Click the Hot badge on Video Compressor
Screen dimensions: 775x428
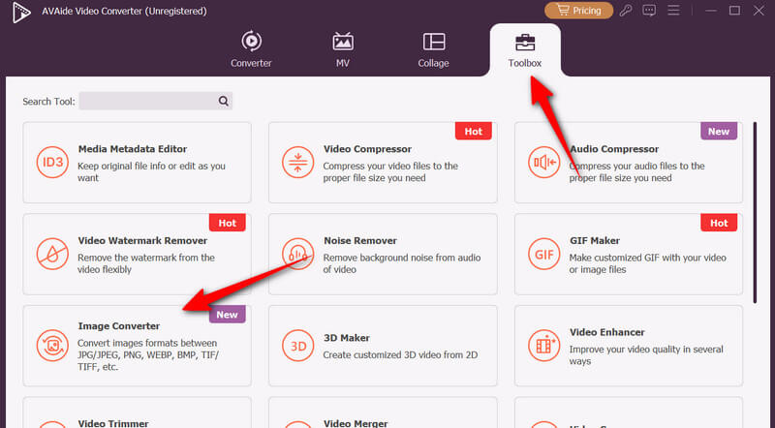[473, 132]
